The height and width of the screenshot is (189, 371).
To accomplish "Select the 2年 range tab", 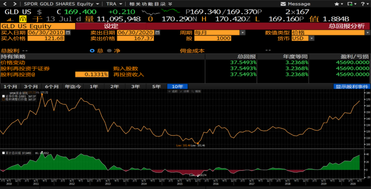I will (115, 86).
